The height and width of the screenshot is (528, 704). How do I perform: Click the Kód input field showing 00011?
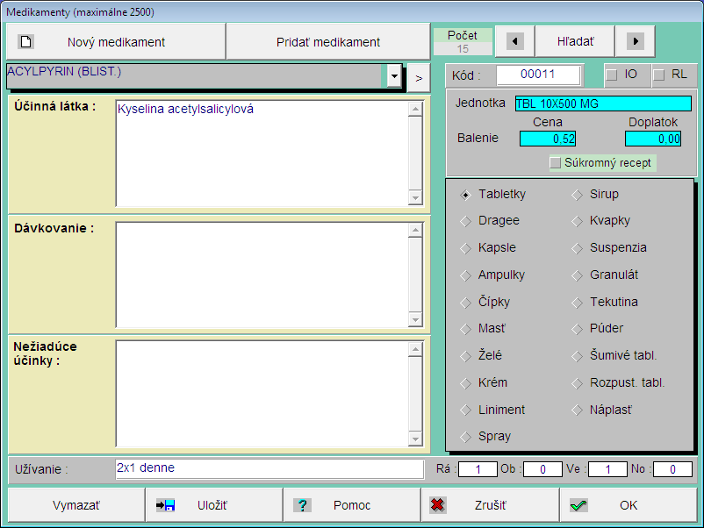pos(538,75)
